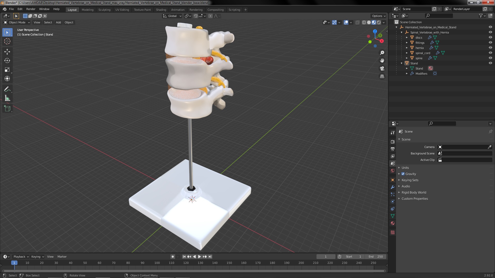Open the Modifier properties wrench tab

[x=393, y=187]
